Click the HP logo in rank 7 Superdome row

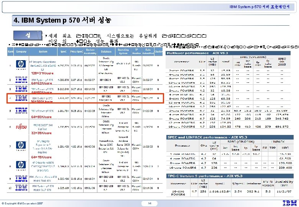click(21, 146)
